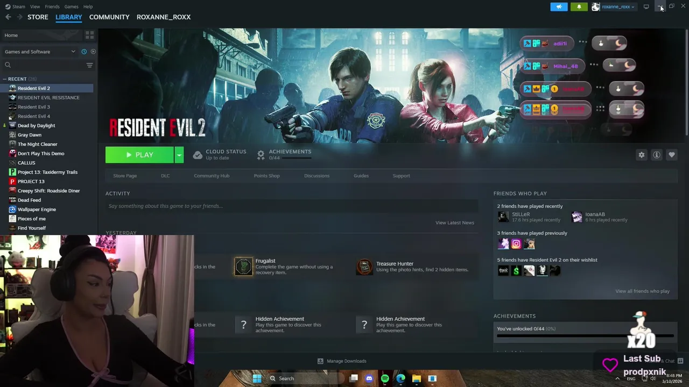Open the Help menu
Screen dimensions: 689x387
click(x=88, y=6)
